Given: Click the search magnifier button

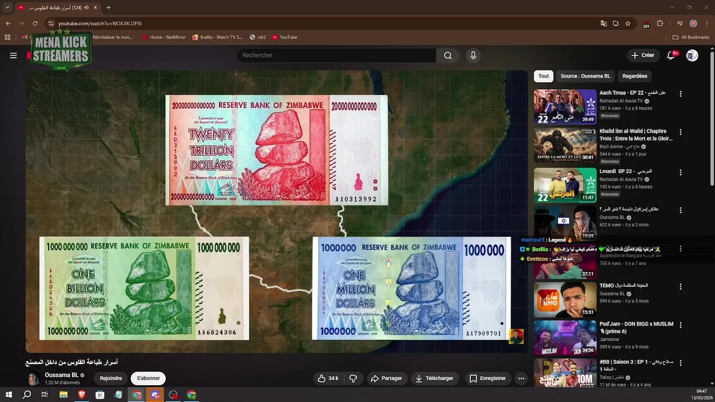Looking at the screenshot, I should 448,55.
